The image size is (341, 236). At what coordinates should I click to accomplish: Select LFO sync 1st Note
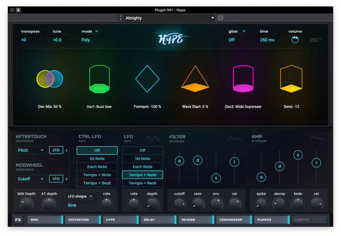point(143,159)
